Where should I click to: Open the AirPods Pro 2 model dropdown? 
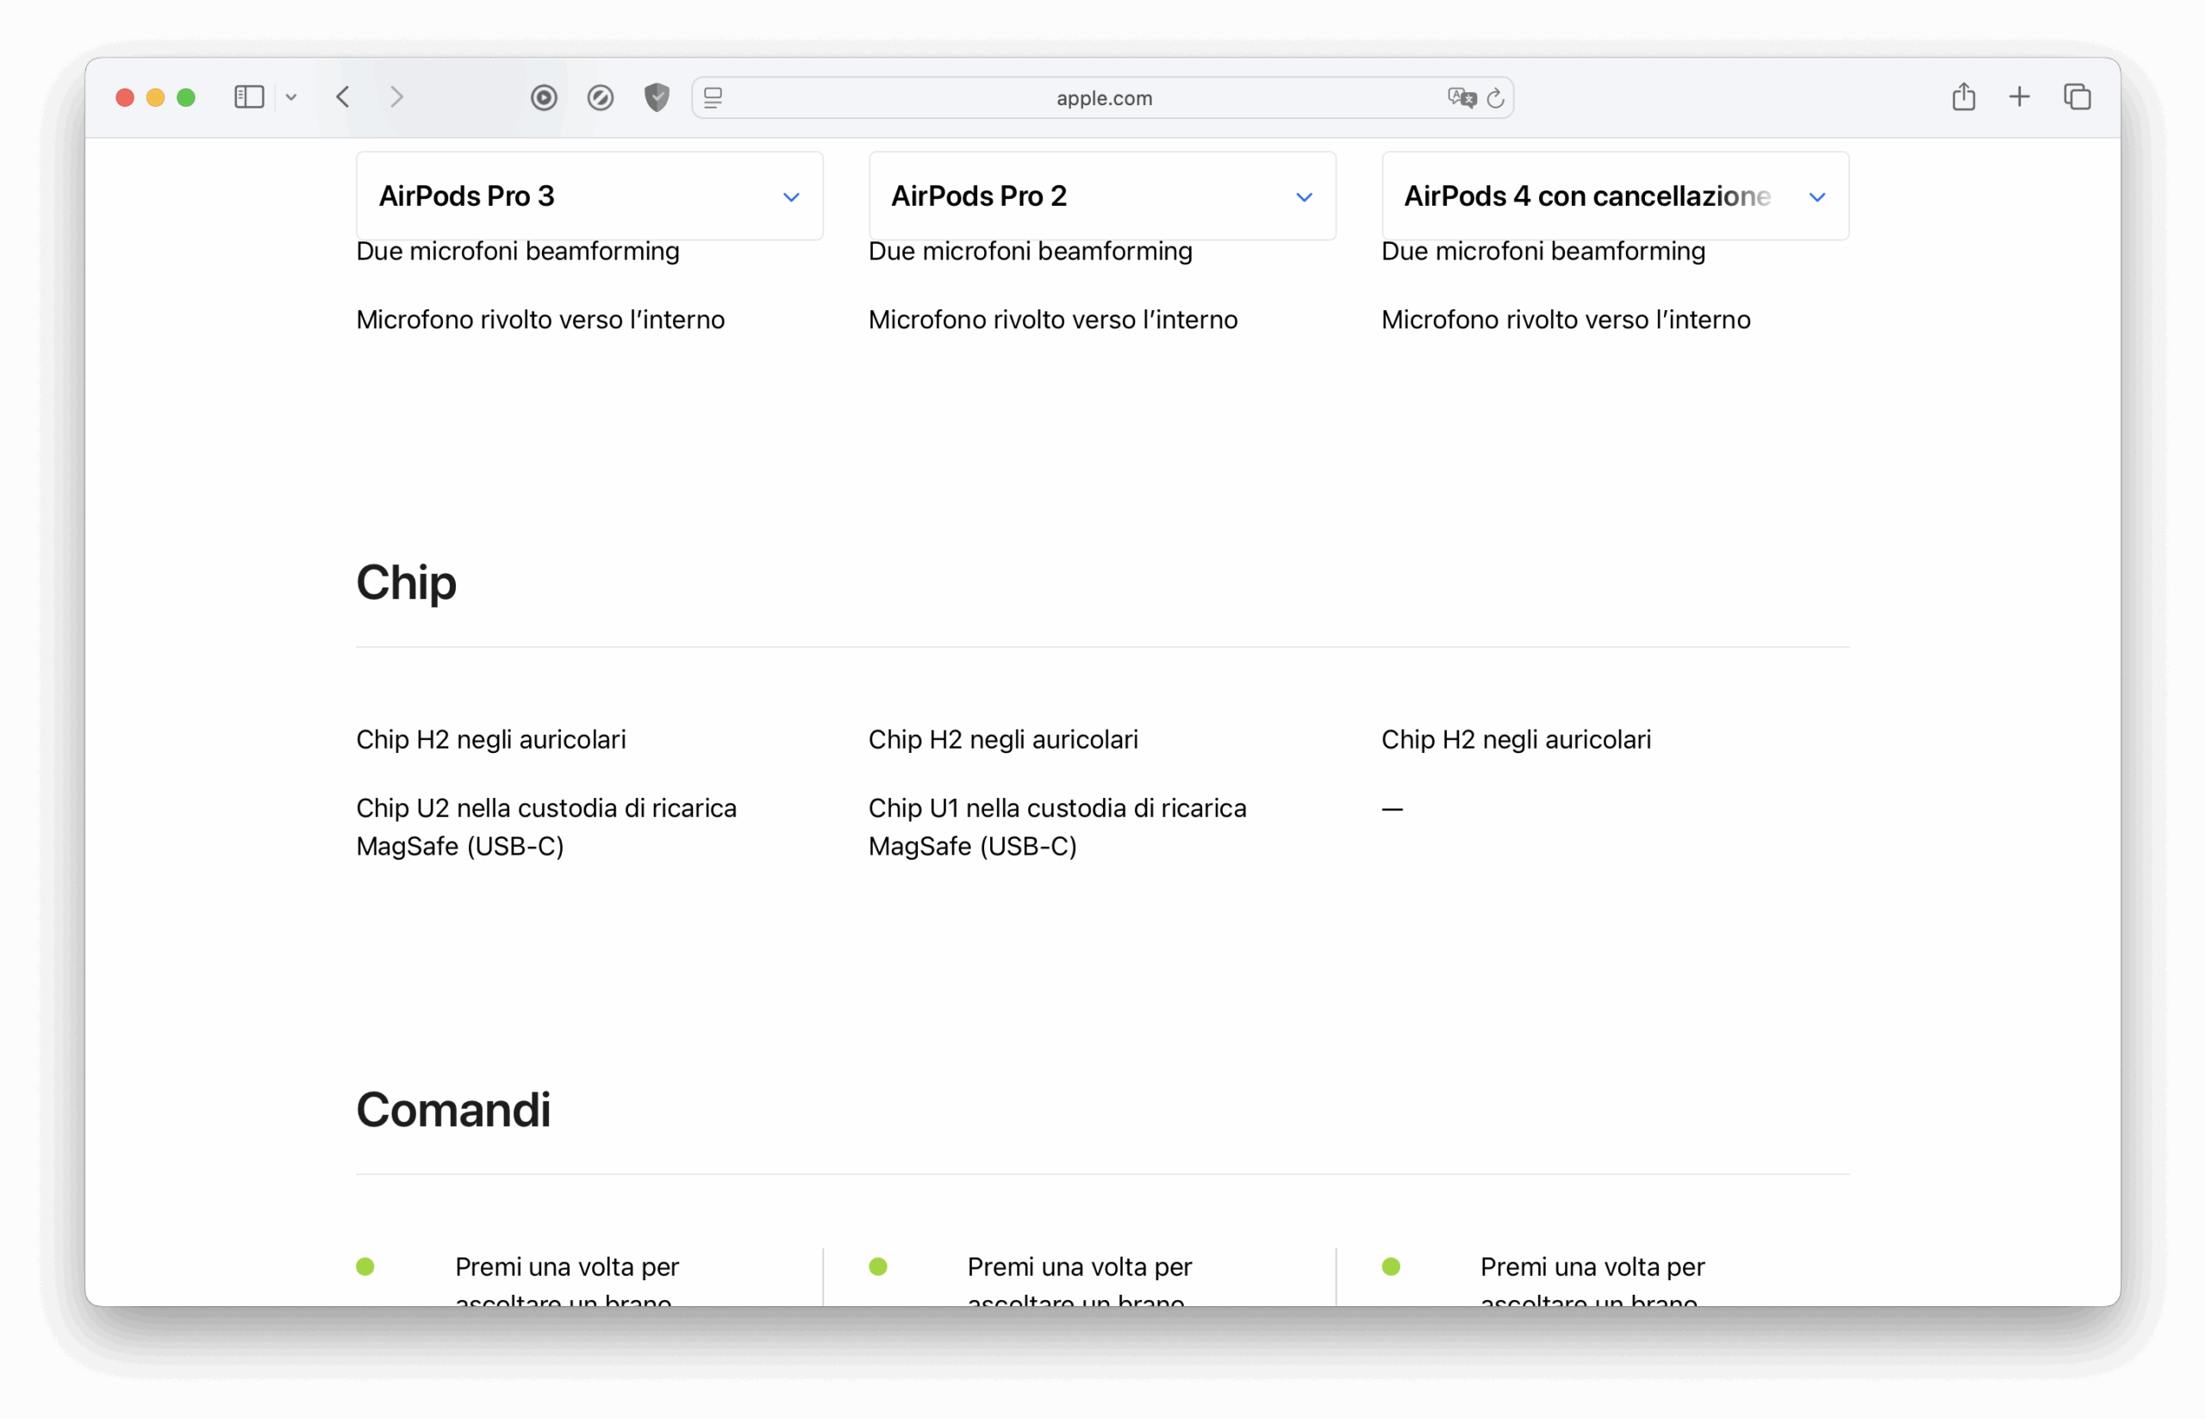click(1103, 196)
